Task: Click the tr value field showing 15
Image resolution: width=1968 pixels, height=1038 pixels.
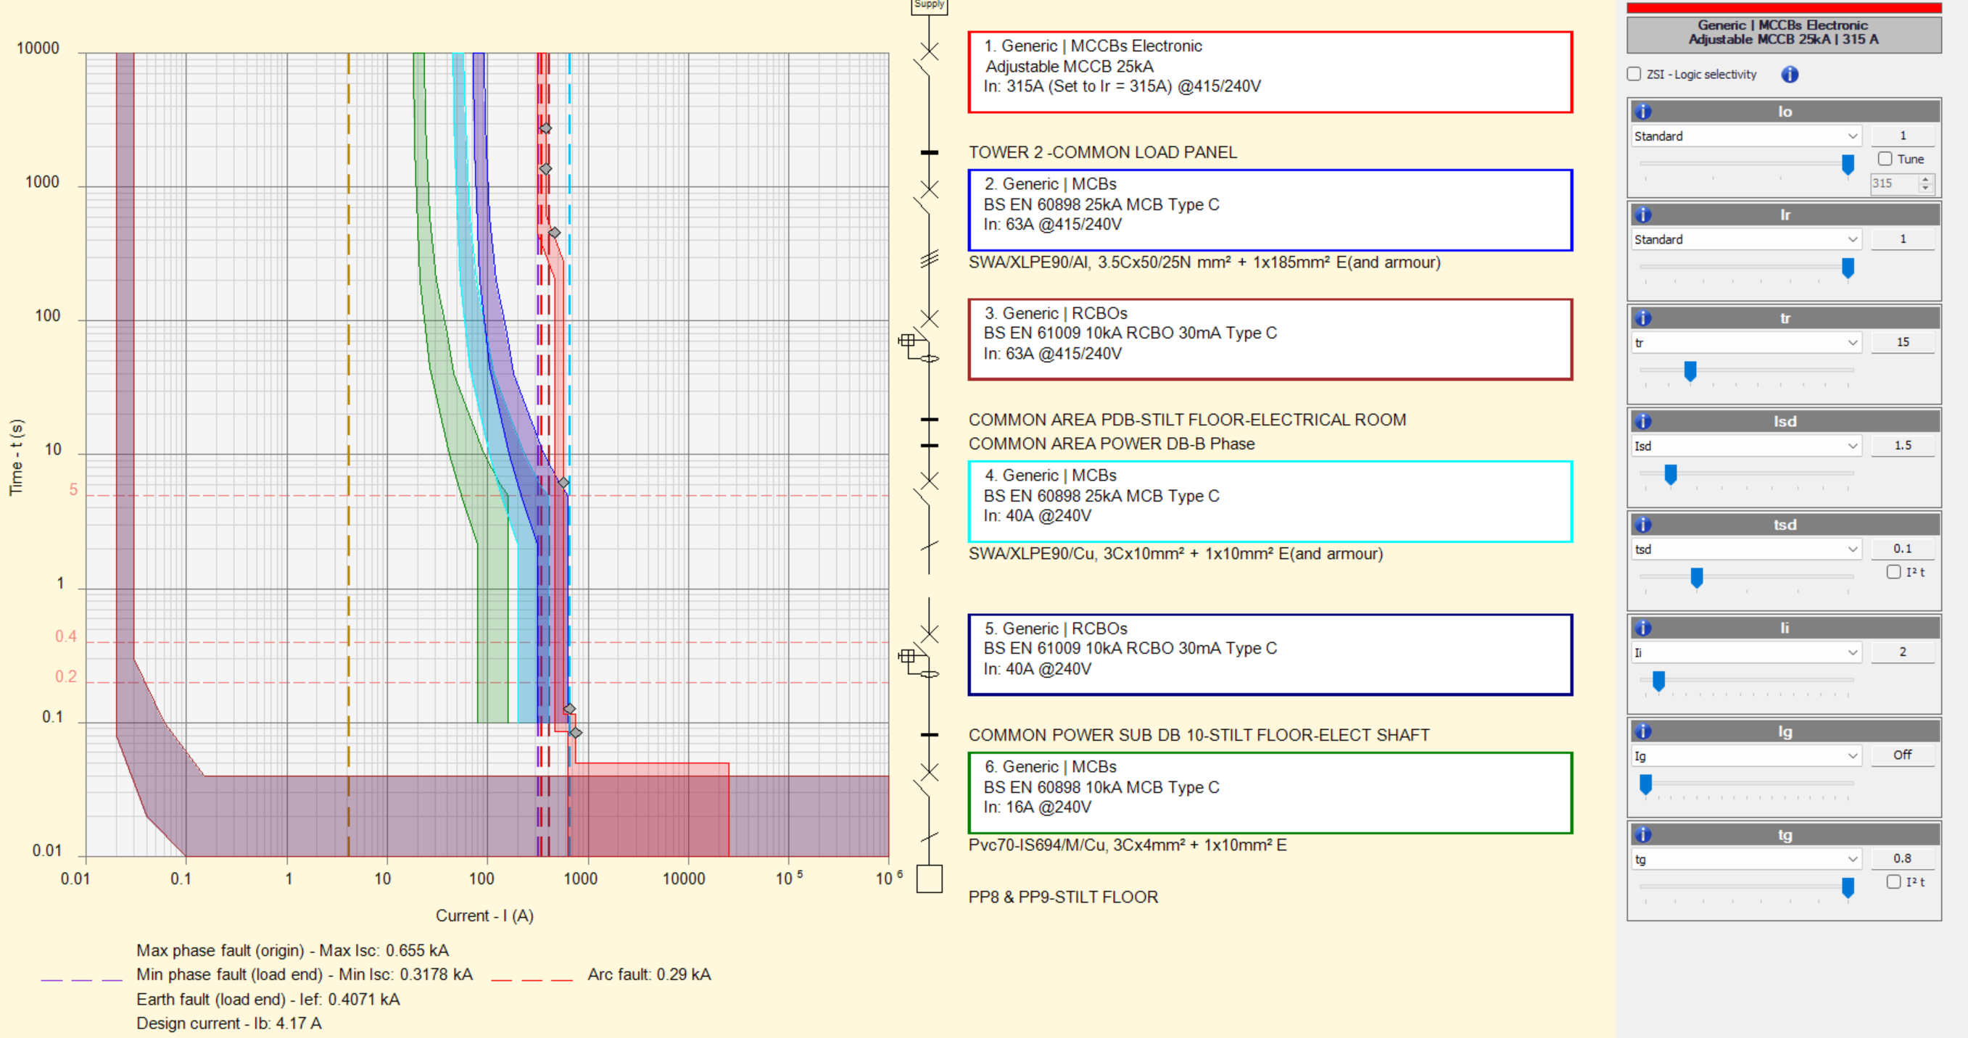Action: [1902, 342]
